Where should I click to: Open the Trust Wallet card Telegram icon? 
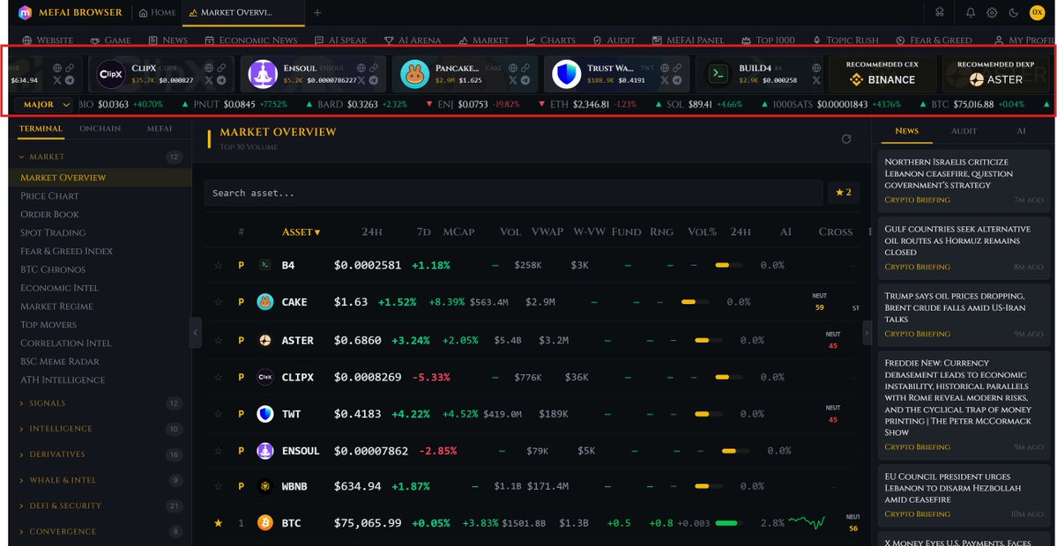tap(677, 80)
